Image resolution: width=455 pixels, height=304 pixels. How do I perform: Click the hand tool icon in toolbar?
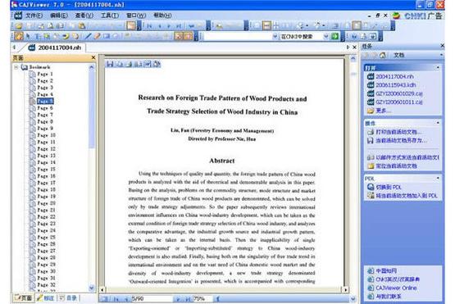[19, 36]
